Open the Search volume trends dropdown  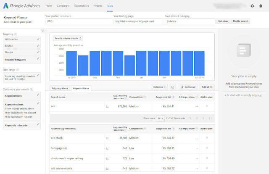tap(68, 38)
